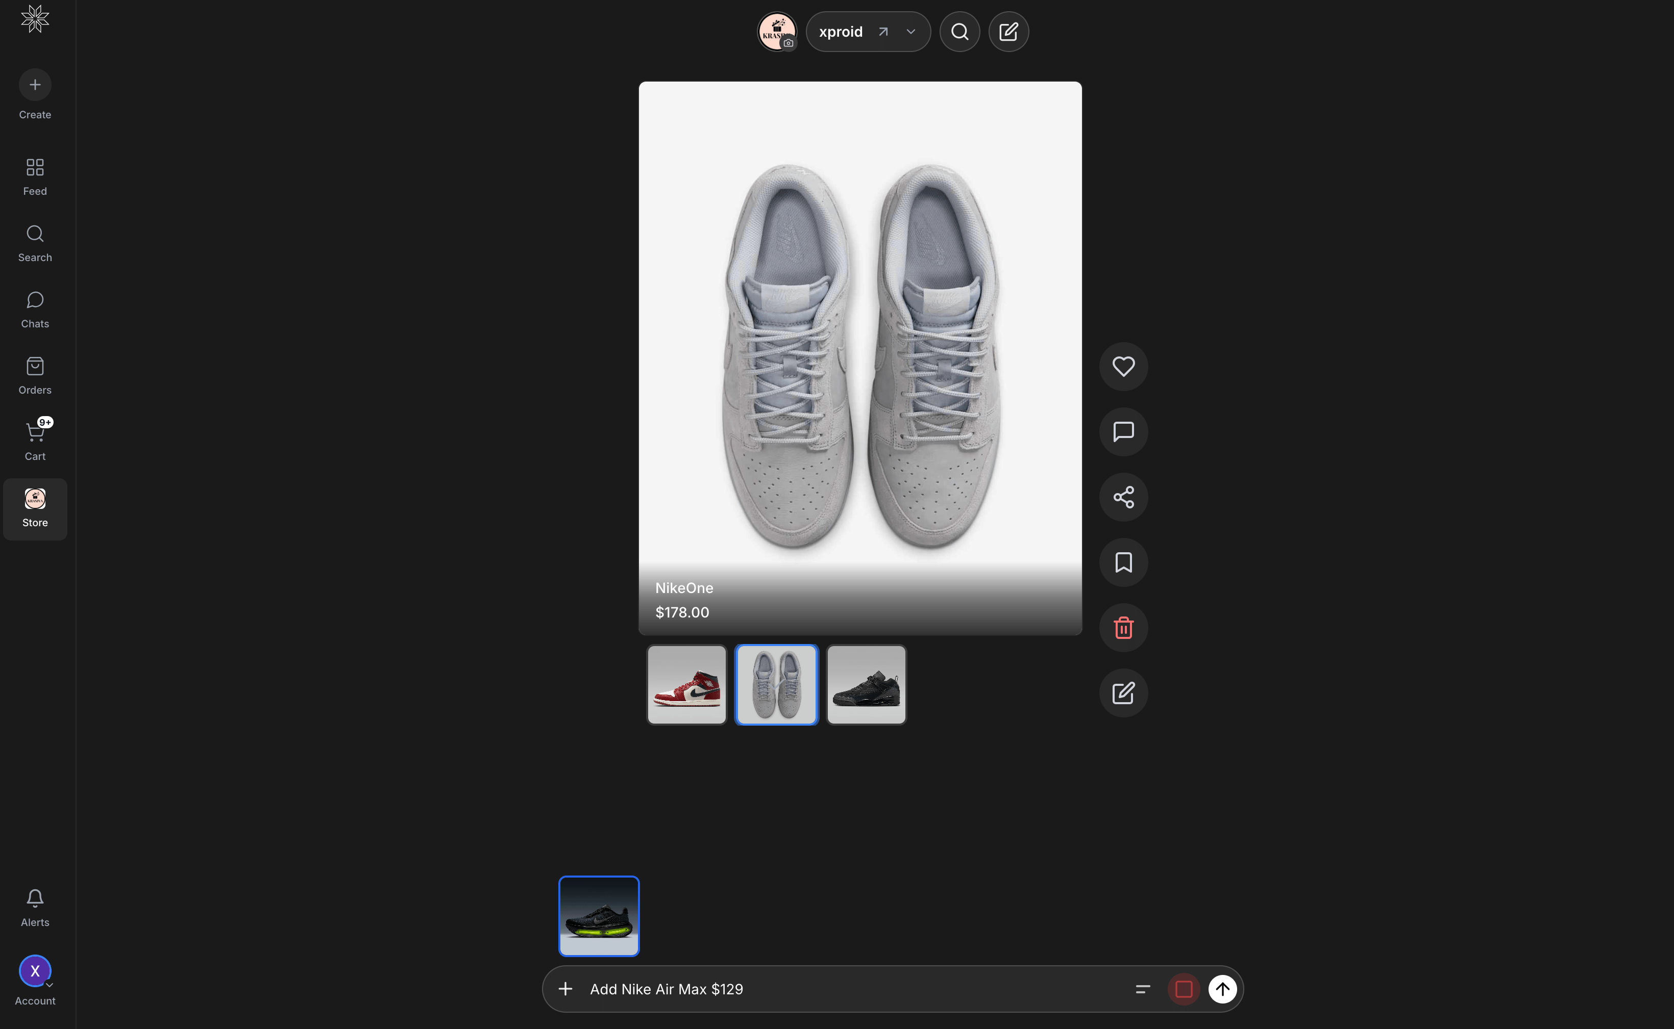Edit the NikeOne product details

click(1122, 693)
